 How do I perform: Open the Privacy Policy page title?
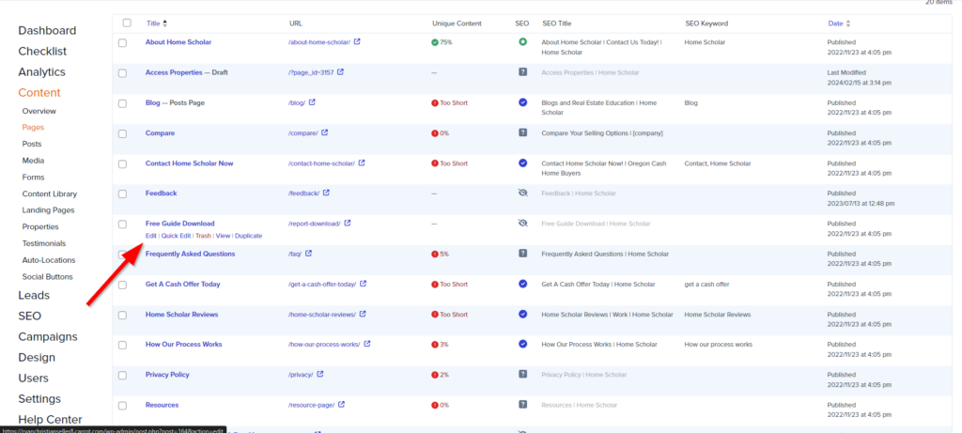167,374
